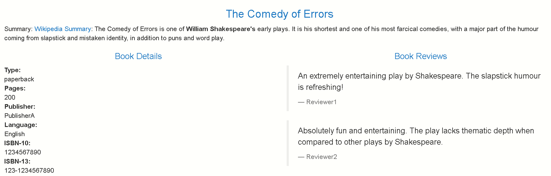The width and height of the screenshot is (551, 176).
Task: Click The Comedy of Errors title
Action: click(279, 14)
